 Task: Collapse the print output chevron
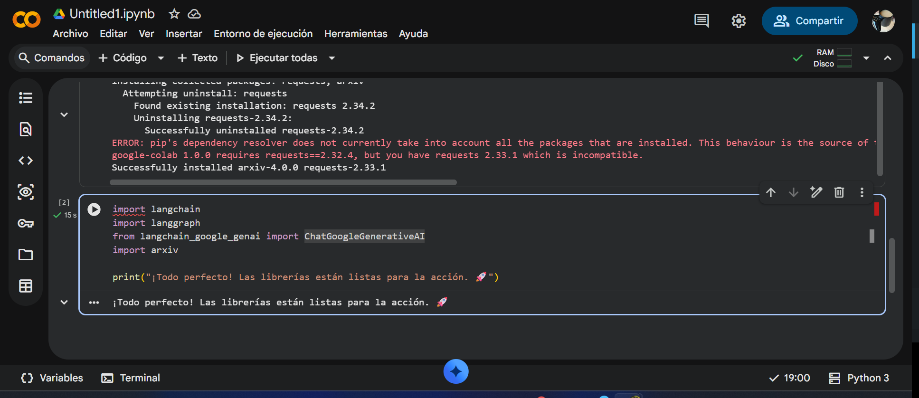64,302
